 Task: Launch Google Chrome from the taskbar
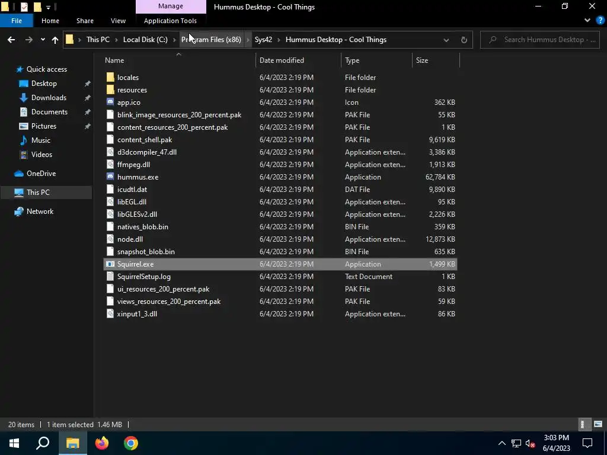tap(131, 443)
